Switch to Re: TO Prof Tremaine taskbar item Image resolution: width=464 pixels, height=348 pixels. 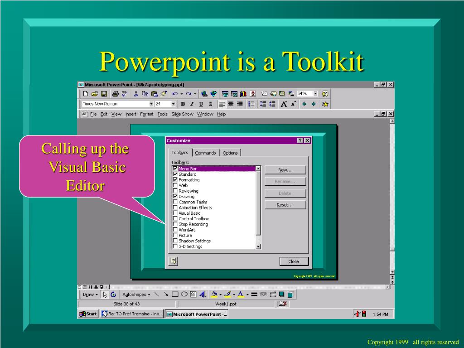tap(132, 314)
